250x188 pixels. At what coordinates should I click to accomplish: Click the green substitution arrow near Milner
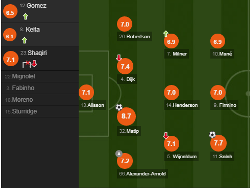click(x=166, y=34)
